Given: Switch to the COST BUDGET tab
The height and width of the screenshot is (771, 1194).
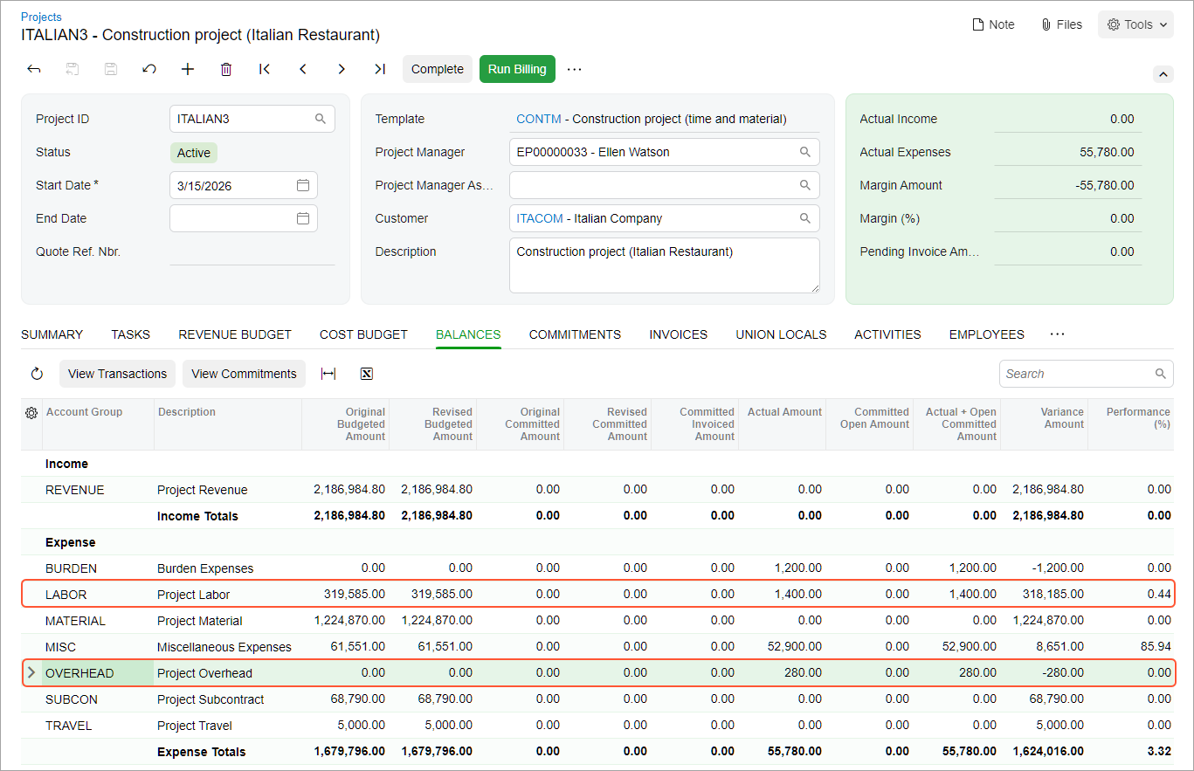Looking at the screenshot, I should coord(363,334).
